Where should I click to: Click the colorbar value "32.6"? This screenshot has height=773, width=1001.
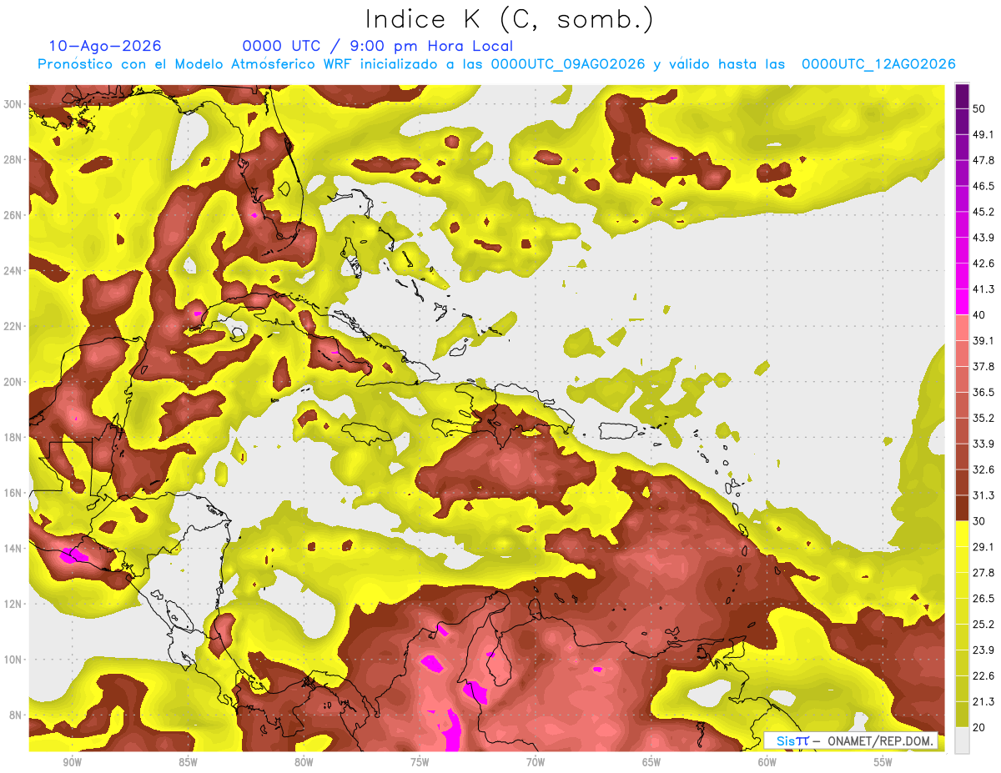click(983, 469)
